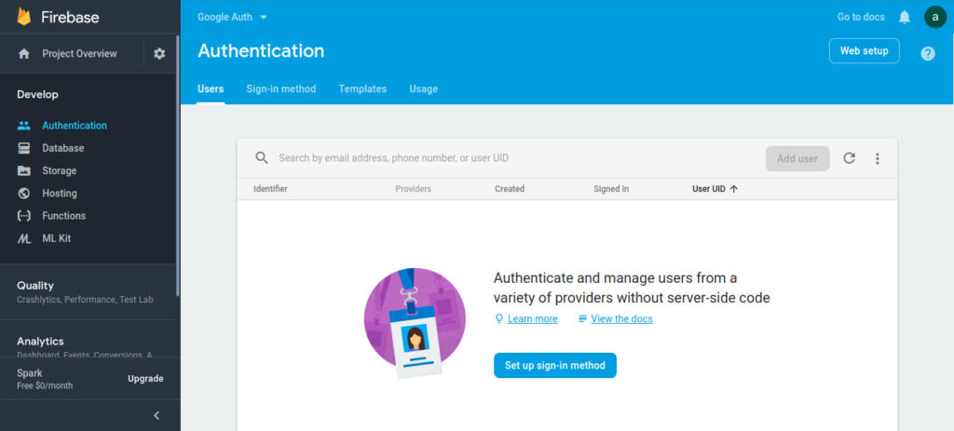Click the ML Kit icon in sidebar
This screenshot has height=431, width=954.
click(23, 239)
